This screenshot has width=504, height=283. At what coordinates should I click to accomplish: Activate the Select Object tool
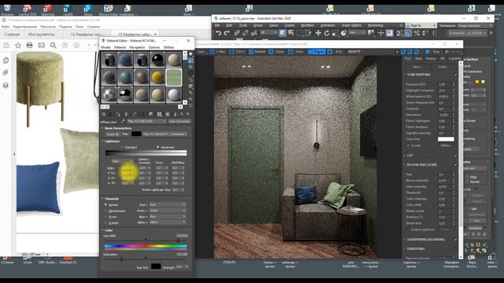click(283, 33)
